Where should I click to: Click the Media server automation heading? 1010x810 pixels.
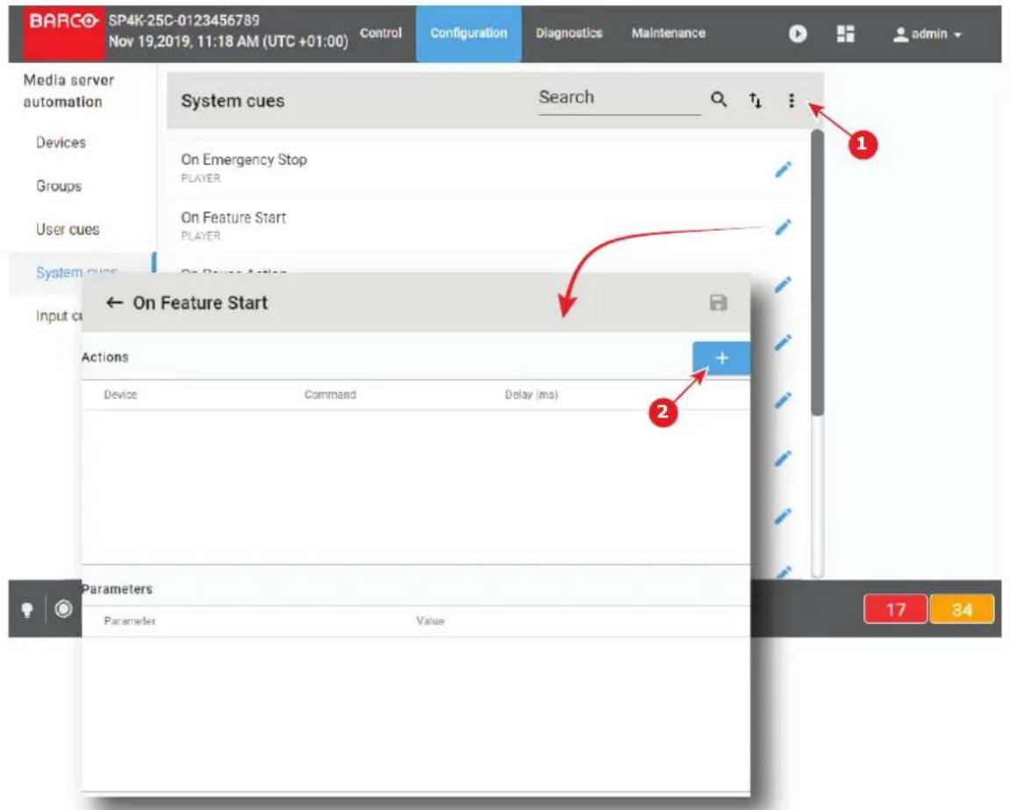(x=68, y=91)
